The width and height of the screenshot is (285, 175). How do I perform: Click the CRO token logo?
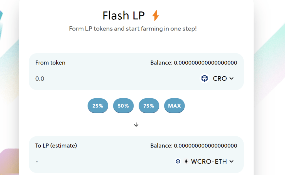click(205, 79)
